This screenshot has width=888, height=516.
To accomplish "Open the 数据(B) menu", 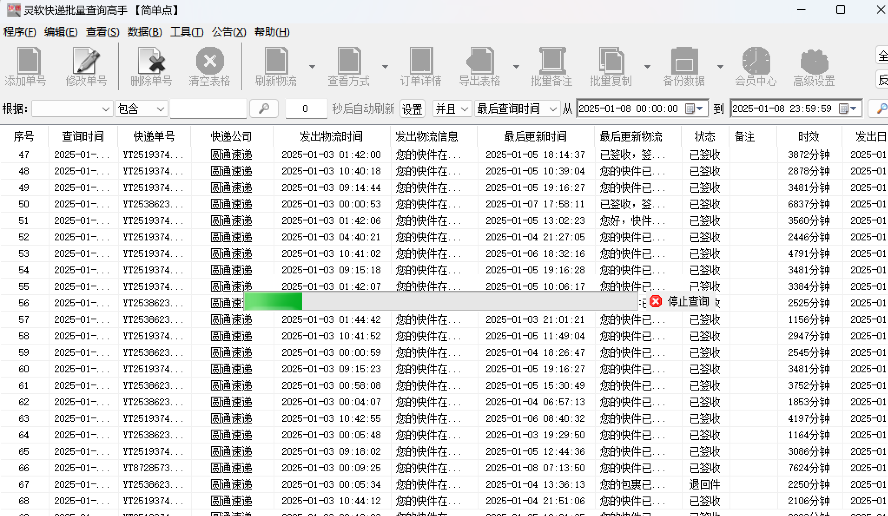I will click(x=145, y=32).
